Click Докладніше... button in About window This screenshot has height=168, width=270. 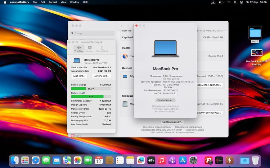click(x=165, y=100)
